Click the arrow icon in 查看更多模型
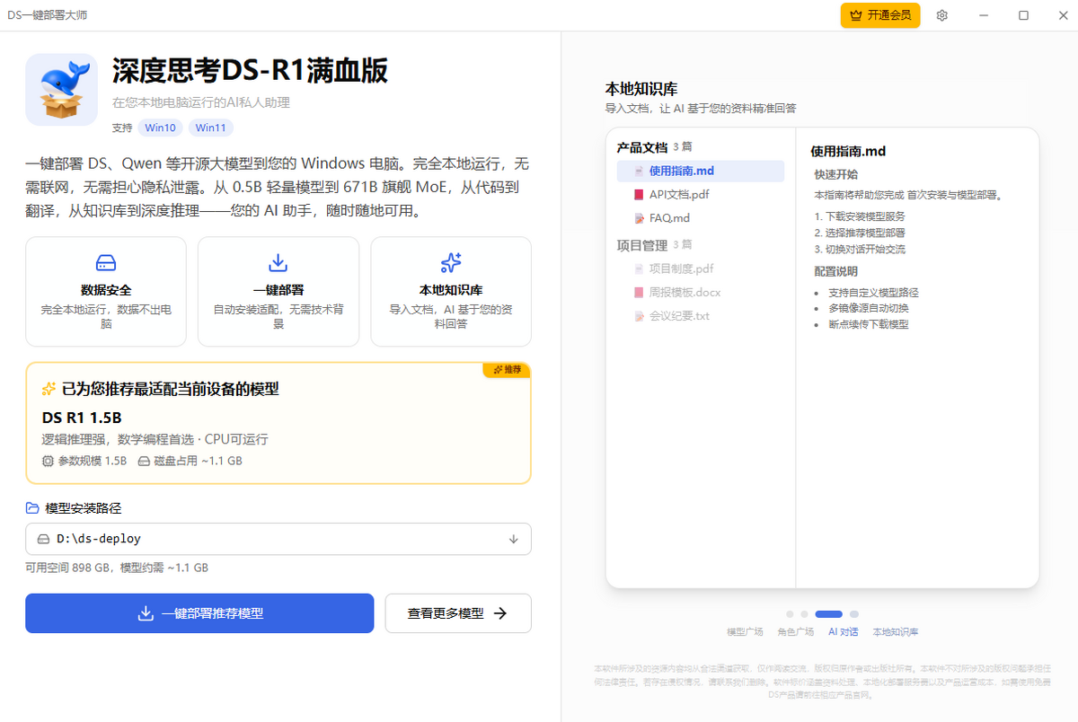The width and height of the screenshot is (1078, 722). pos(501,613)
